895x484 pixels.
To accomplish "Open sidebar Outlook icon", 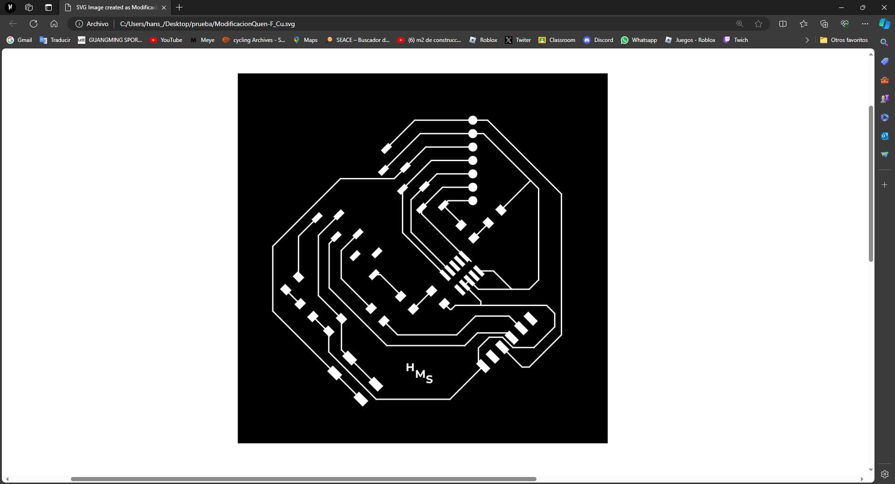I will (x=884, y=136).
